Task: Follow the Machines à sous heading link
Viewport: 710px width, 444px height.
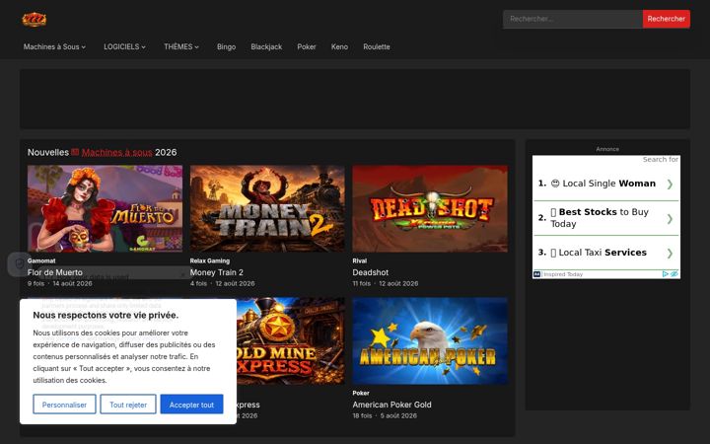Action: point(116,152)
